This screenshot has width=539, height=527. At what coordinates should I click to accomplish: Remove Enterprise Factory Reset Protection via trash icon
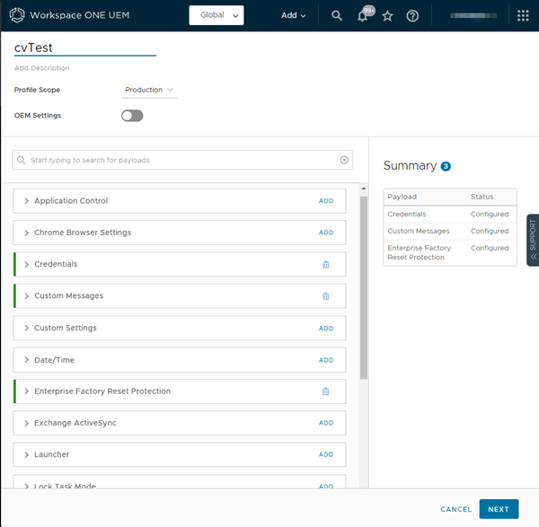(x=325, y=391)
